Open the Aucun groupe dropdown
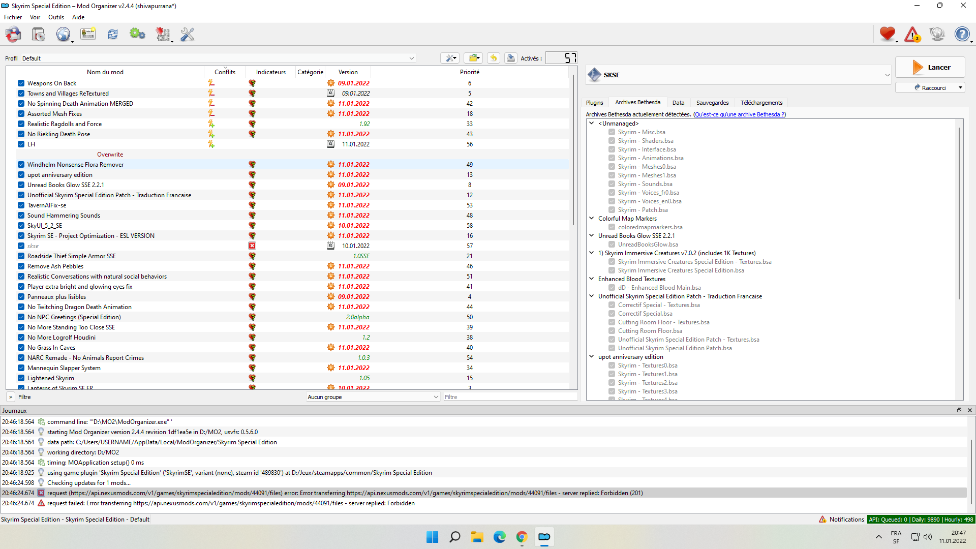The image size is (976, 549). click(373, 397)
